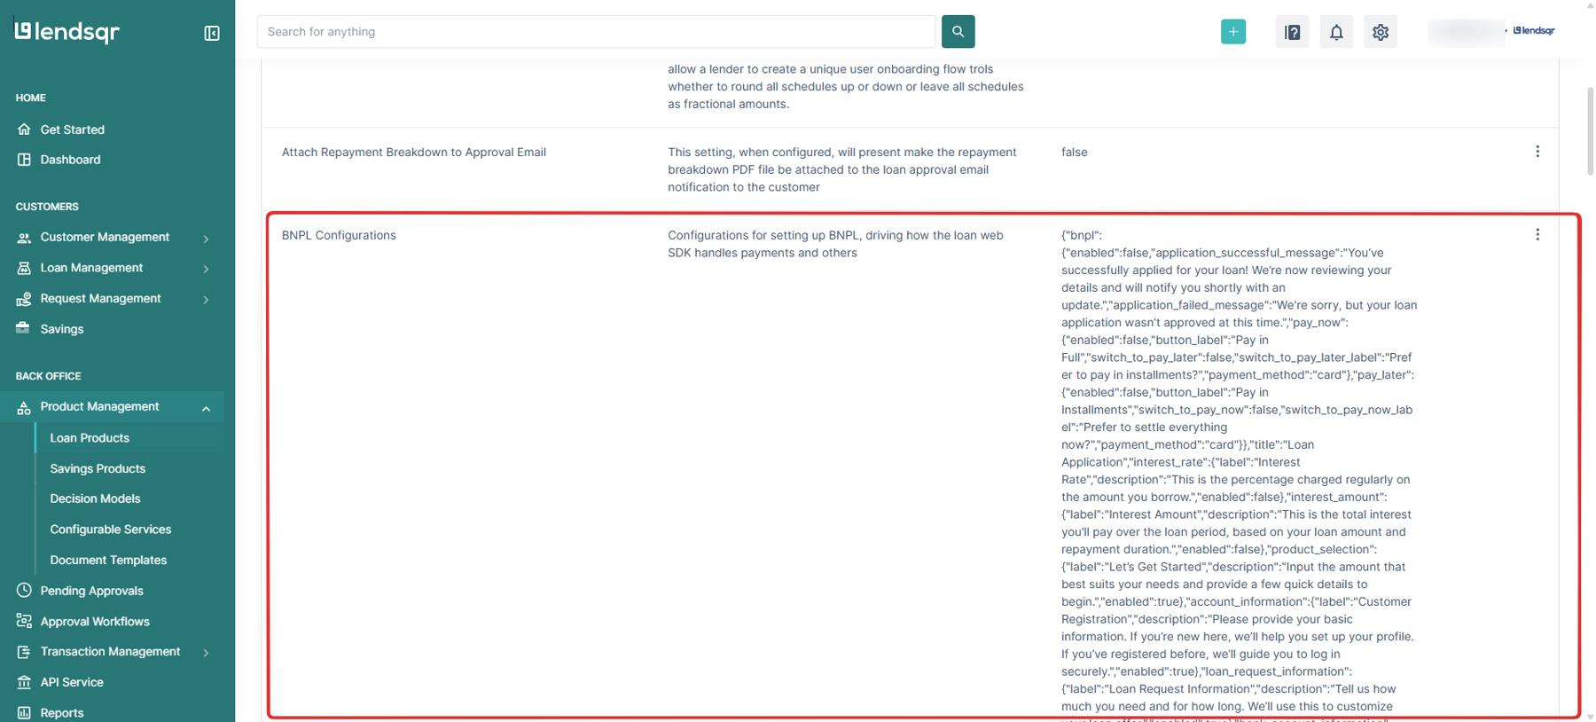Image resolution: width=1596 pixels, height=722 pixels.
Task: Click the teal search magnifier button
Action: coord(958,31)
